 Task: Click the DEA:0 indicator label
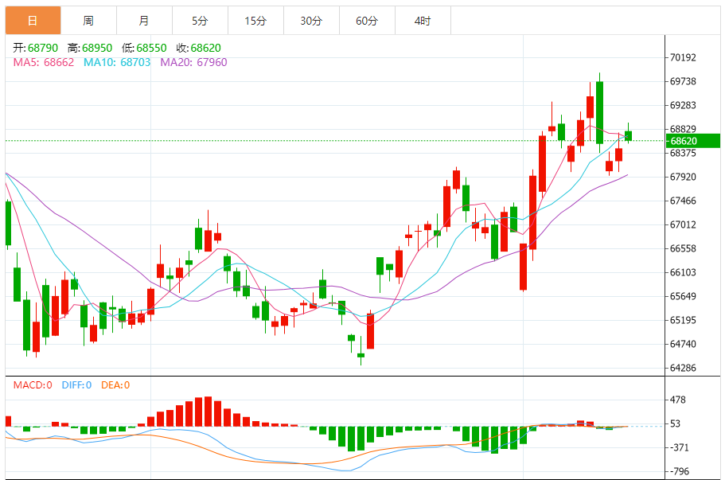115,385
